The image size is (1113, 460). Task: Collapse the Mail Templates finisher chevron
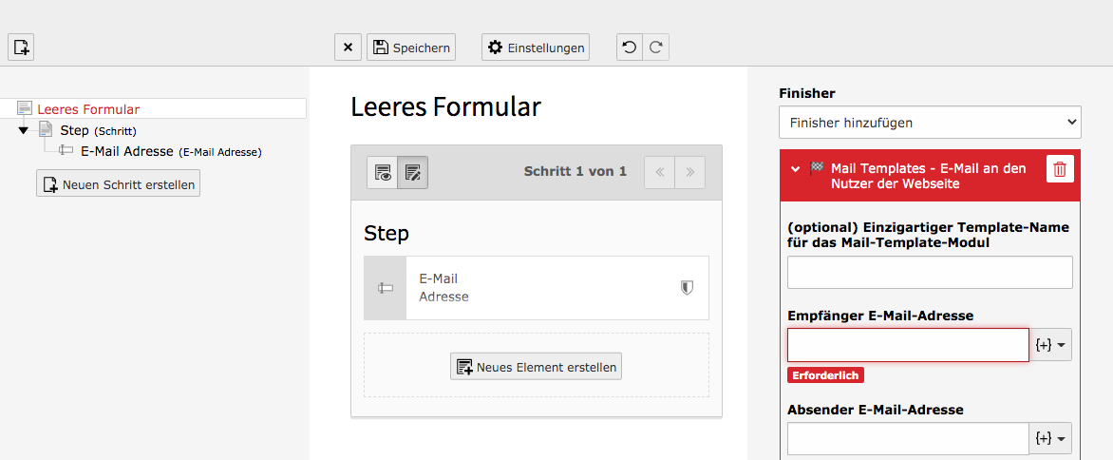click(796, 169)
